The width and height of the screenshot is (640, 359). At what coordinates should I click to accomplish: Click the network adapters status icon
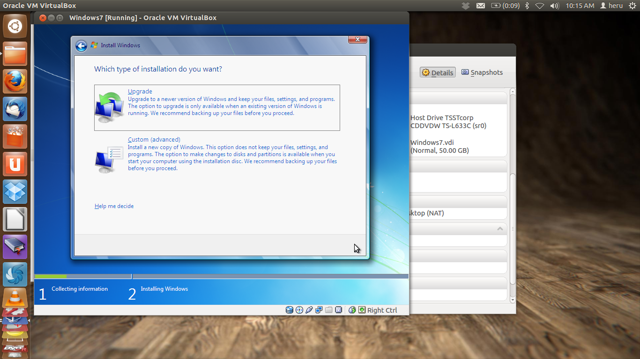[319, 310]
